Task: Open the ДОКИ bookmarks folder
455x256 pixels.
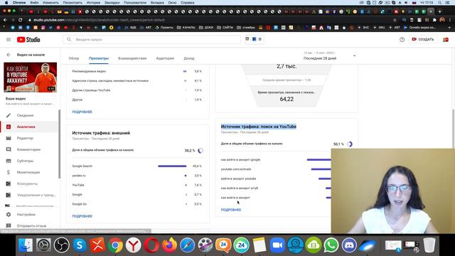Action: 206,28
